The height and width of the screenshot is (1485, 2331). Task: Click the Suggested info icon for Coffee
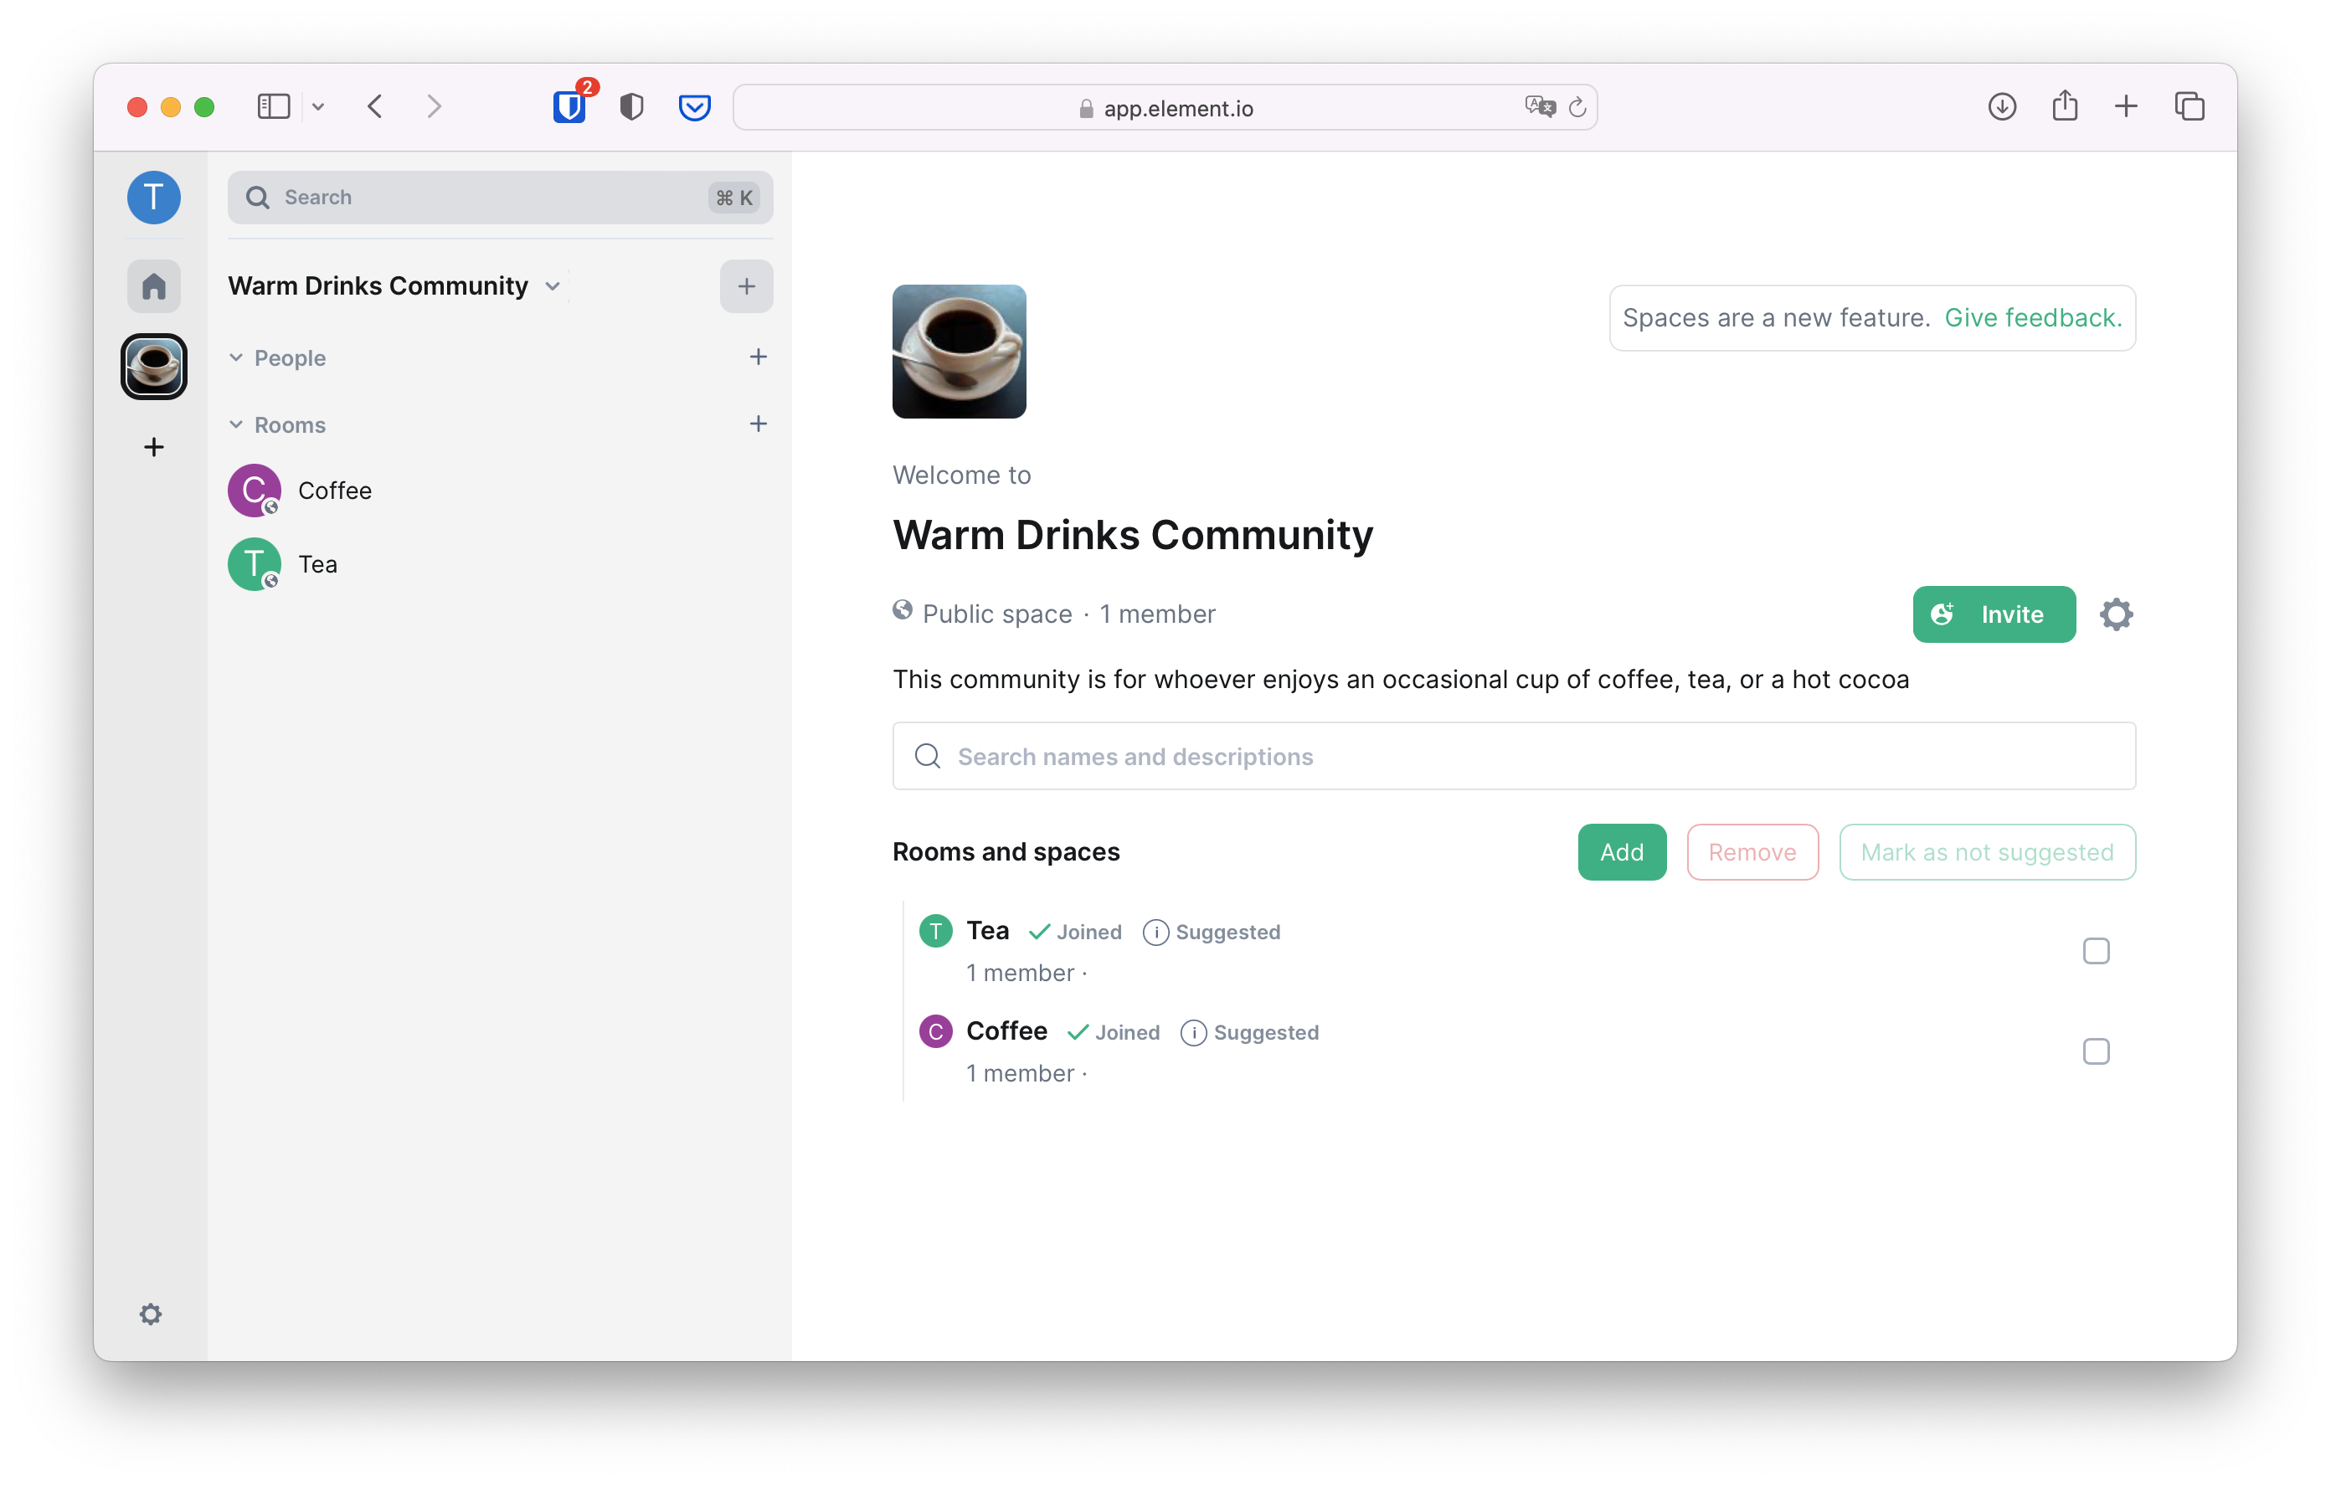pyautogui.click(x=1194, y=1033)
